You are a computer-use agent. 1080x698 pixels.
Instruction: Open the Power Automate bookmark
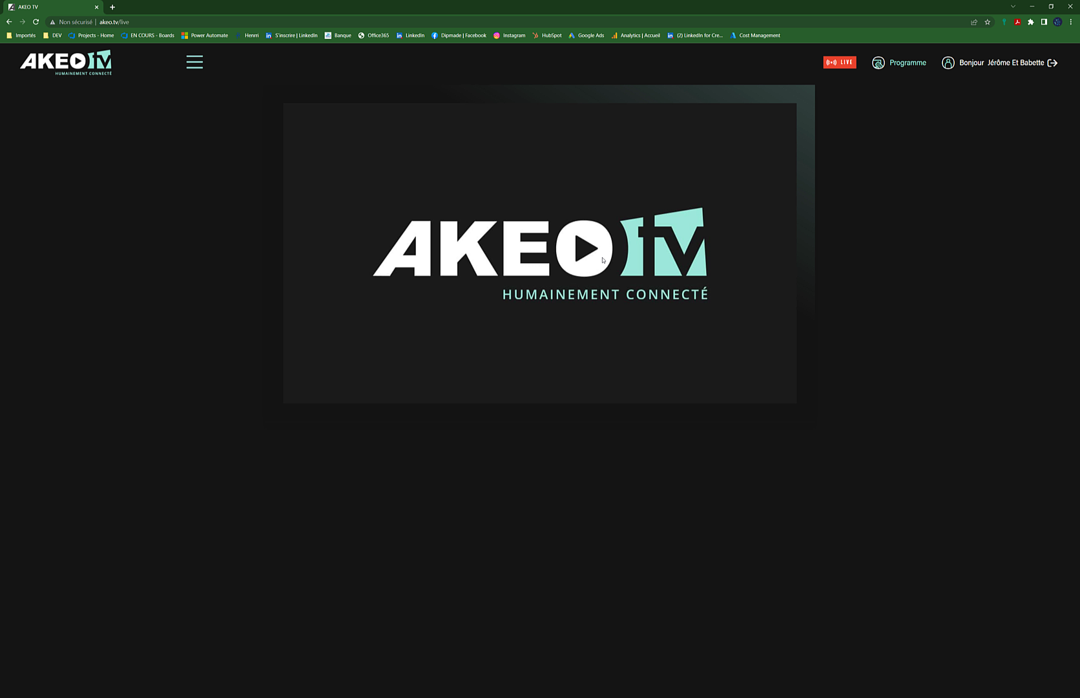point(205,36)
